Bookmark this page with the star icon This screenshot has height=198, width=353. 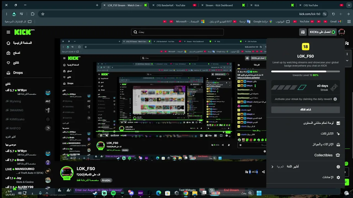tap(43, 14)
